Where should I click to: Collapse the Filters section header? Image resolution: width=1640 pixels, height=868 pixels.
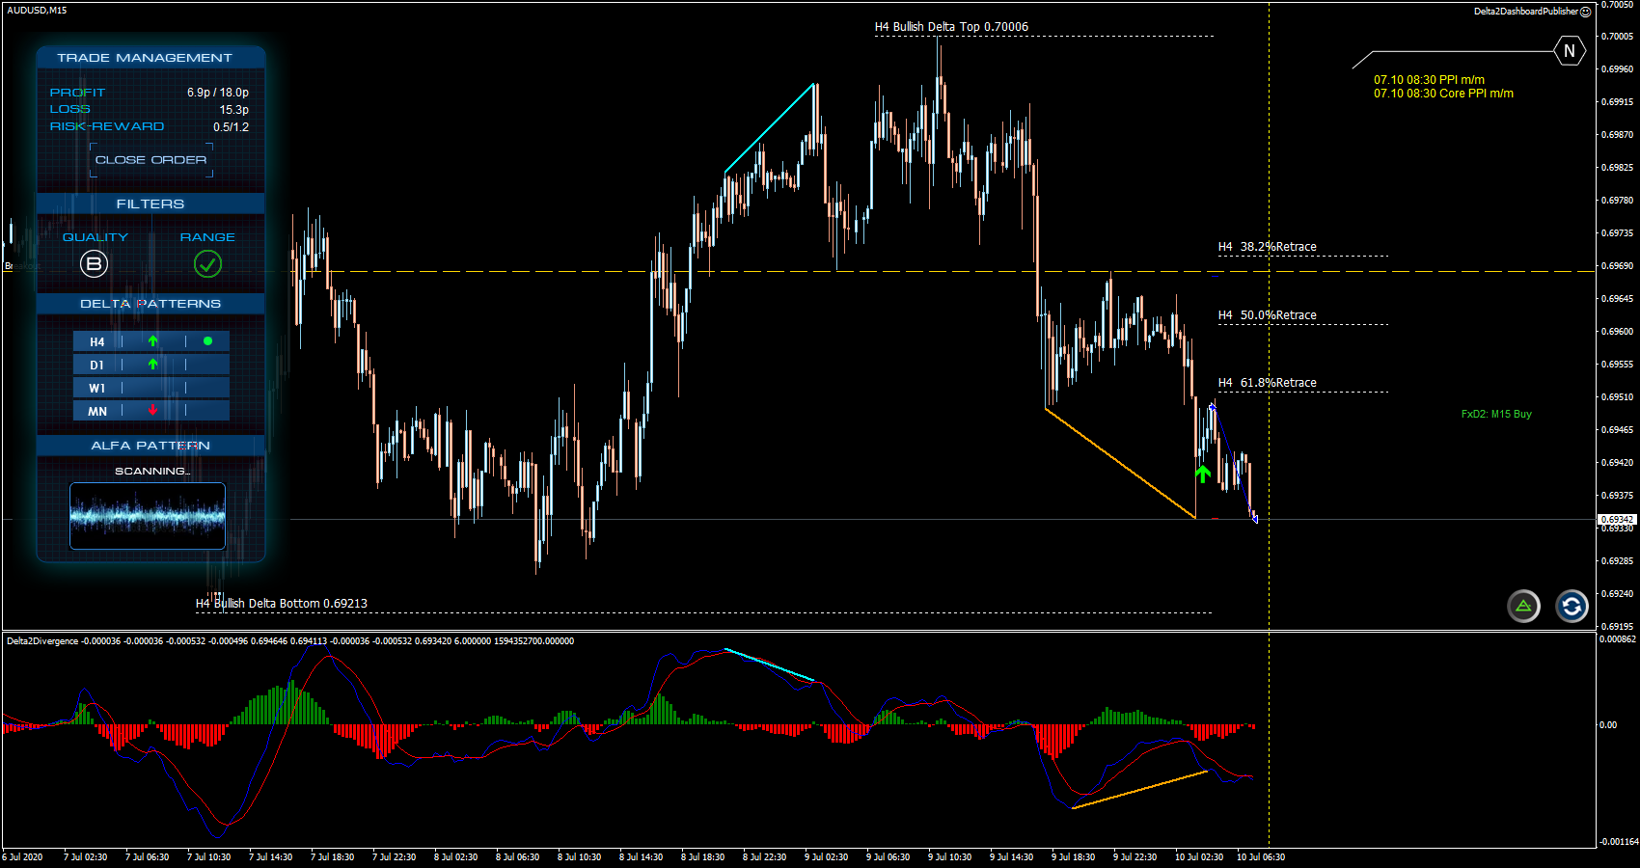click(x=150, y=203)
